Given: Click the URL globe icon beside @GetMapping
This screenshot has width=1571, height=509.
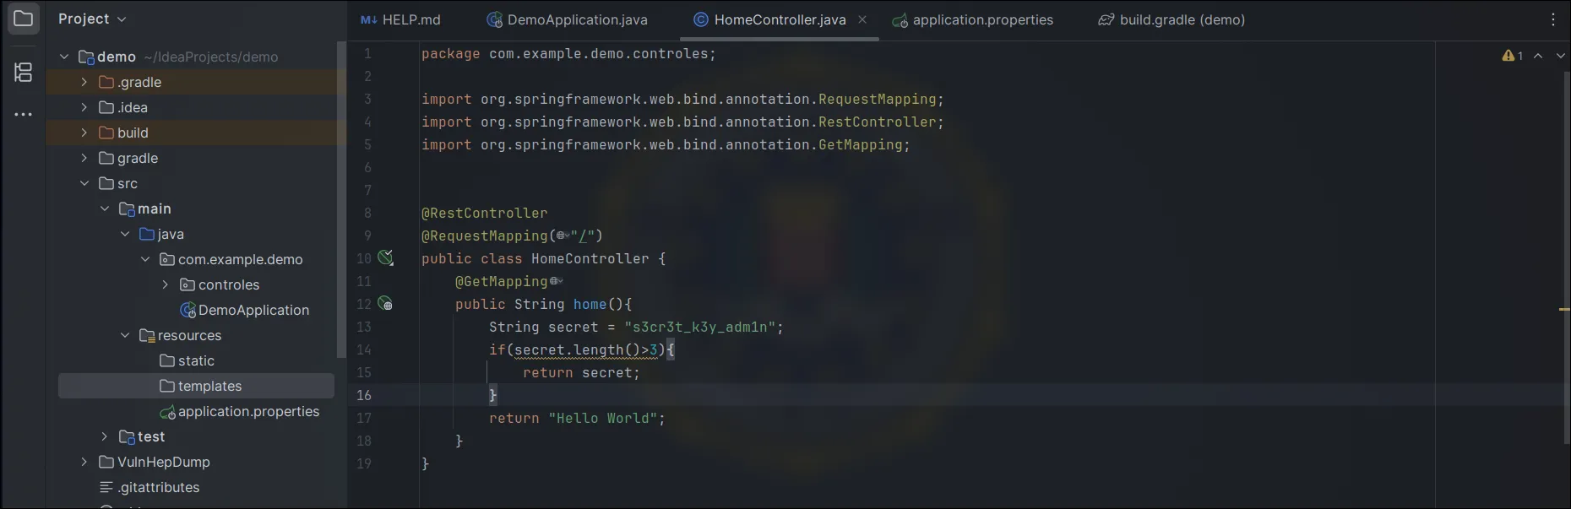Looking at the screenshot, I should pyautogui.click(x=556, y=281).
